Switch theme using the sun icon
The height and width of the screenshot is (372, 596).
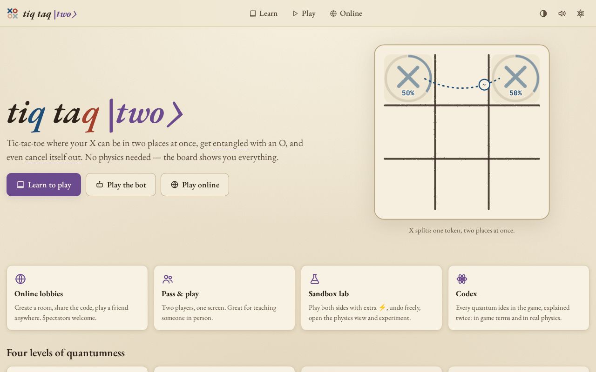point(581,13)
